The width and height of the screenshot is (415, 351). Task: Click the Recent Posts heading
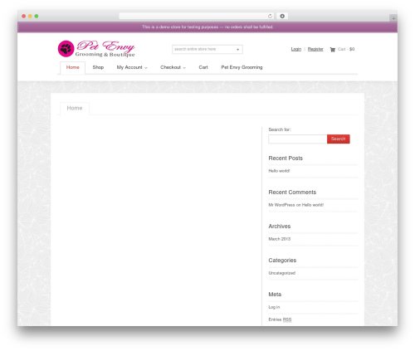(286, 158)
